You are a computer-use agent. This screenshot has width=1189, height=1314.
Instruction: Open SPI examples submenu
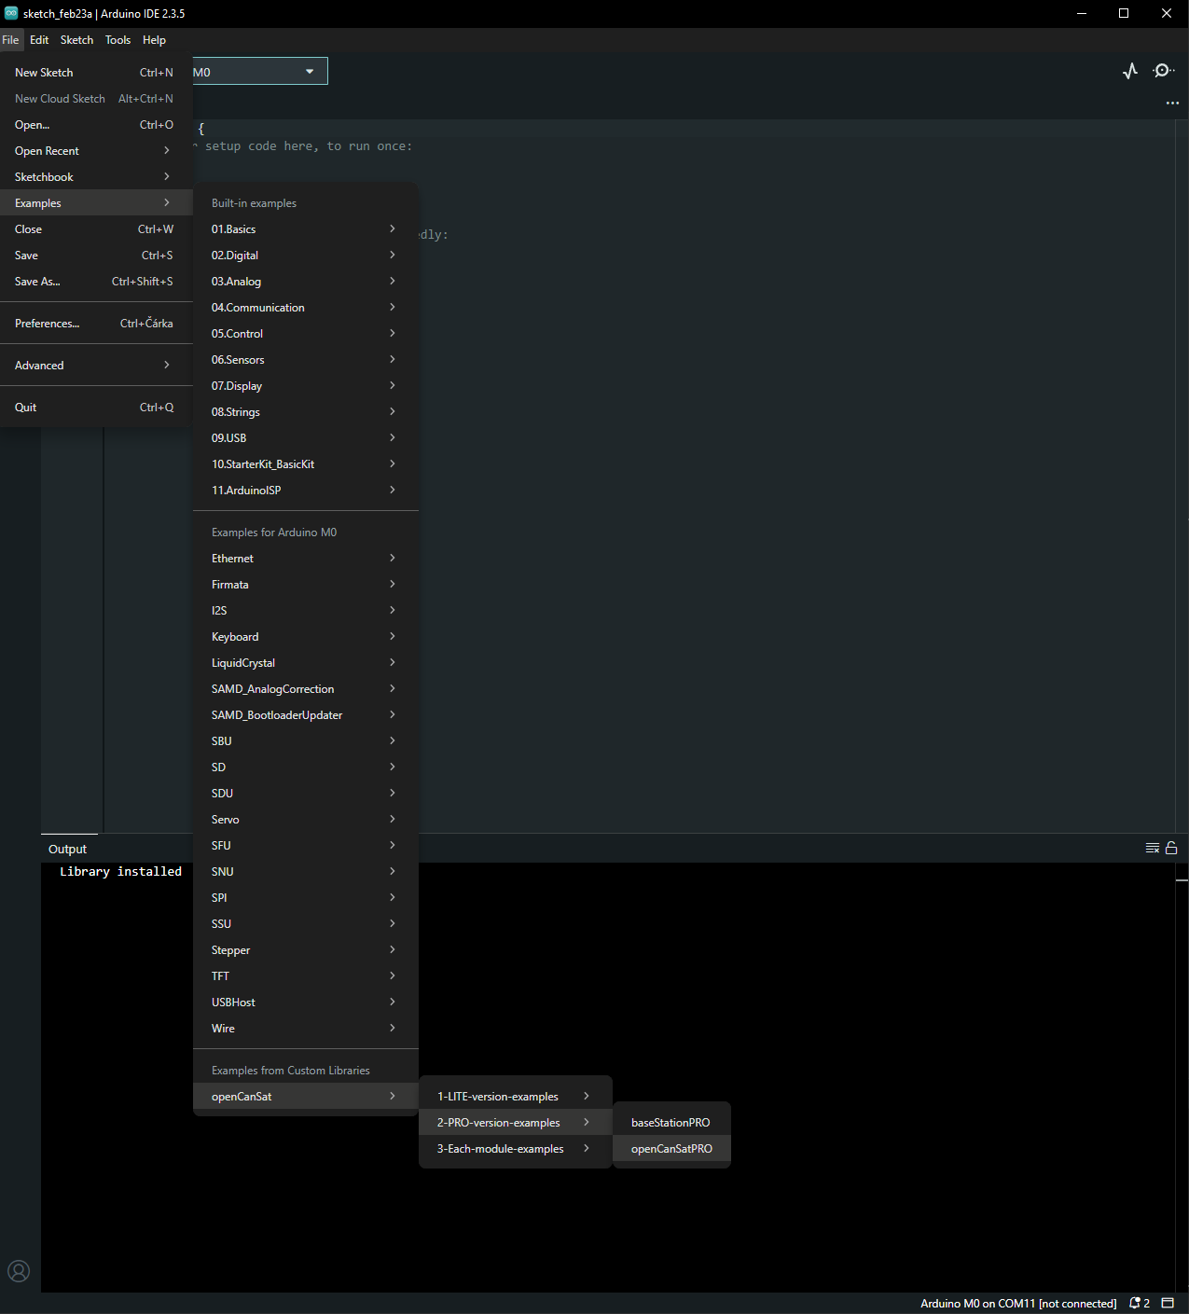[x=306, y=898]
